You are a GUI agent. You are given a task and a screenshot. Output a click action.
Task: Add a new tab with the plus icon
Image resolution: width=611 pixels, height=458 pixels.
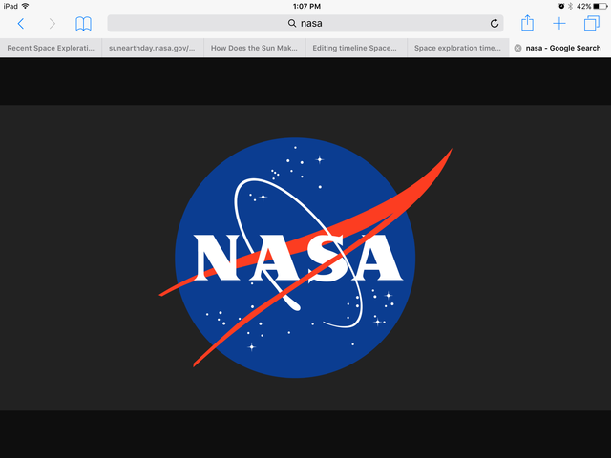tap(559, 23)
